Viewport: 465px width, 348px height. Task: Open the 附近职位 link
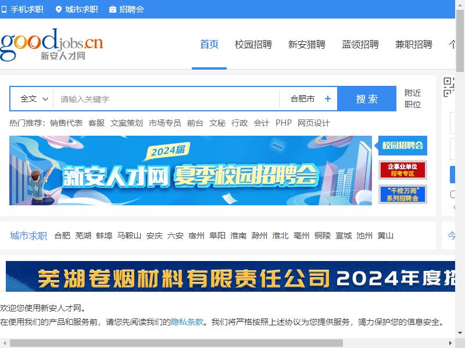click(x=413, y=99)
